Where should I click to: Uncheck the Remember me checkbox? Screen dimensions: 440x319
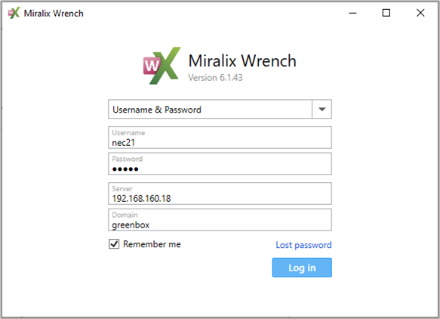114,244
